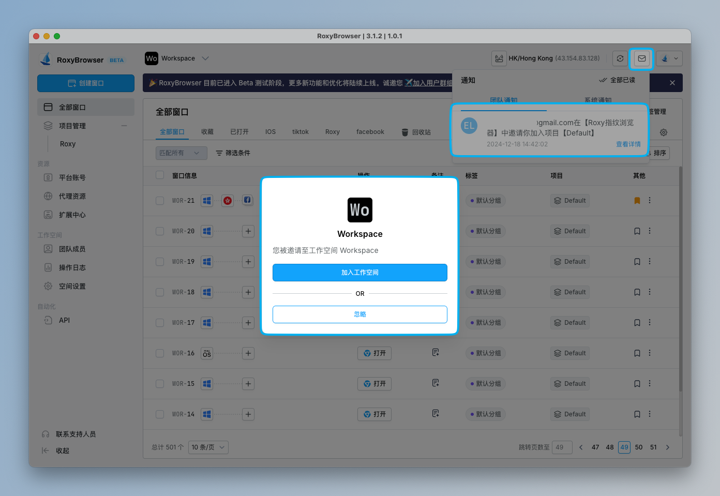This screenshot has width=720, height=496.
Task: Toggle the bookmark icon for WOR-18
Action: [x=637, y=292]
